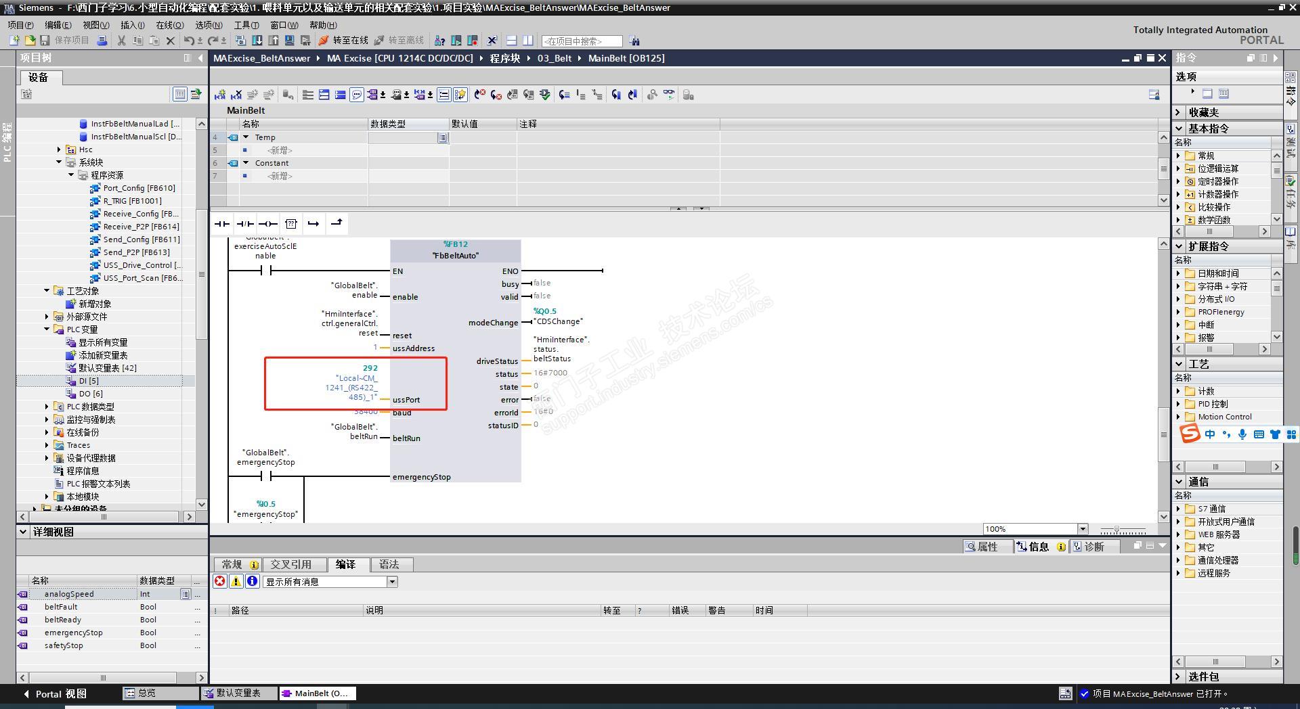Open the 在线(O) menu
The width and height of the screenshot is (1300, 709).
point(170,25)
